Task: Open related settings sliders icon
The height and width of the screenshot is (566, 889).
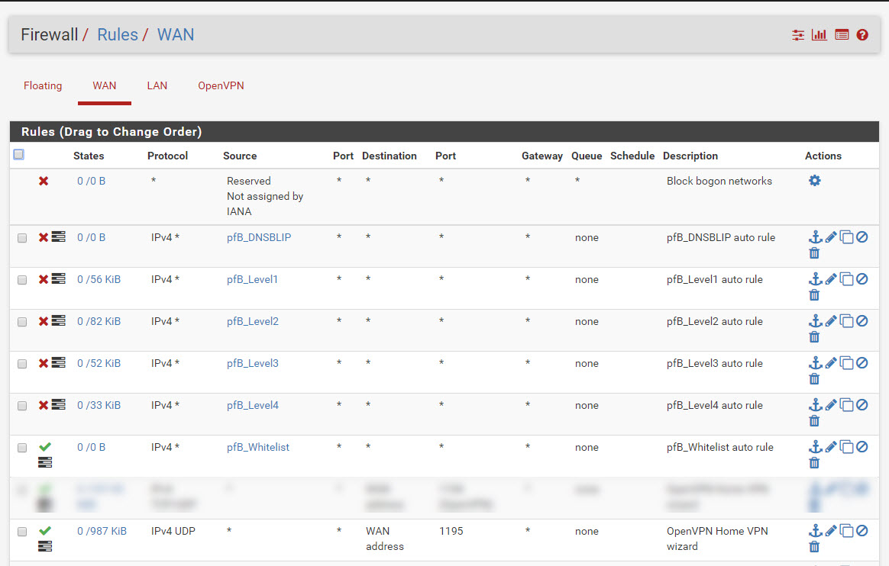Action: [798, 35]
